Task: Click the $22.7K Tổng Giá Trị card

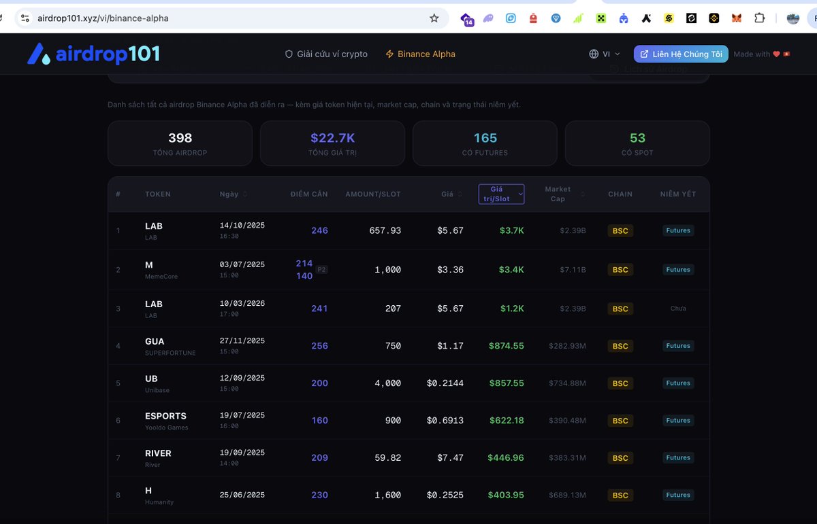Action: pyautogui.click(x=332, y=143)
